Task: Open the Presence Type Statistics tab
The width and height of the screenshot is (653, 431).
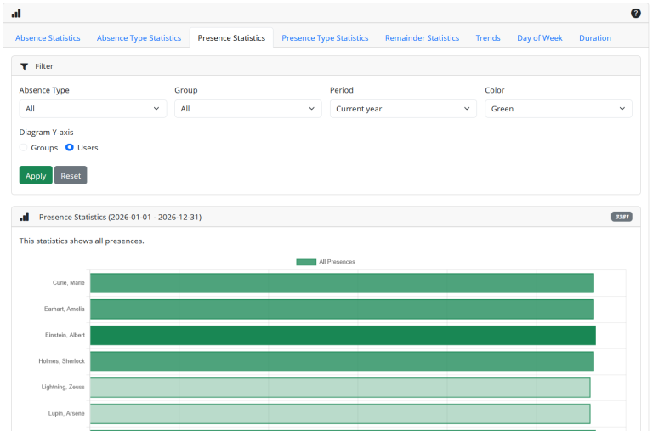Action: (325, 38)
